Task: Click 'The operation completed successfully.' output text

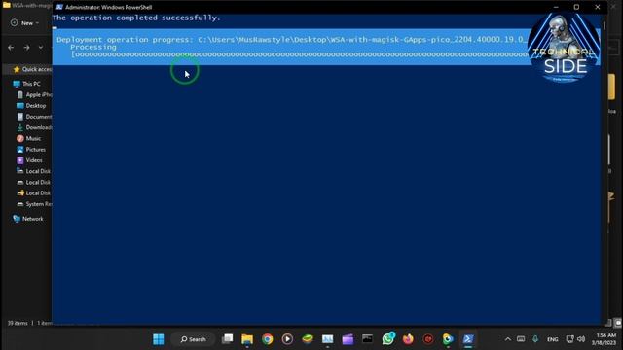Action: (x=136, y=17)
